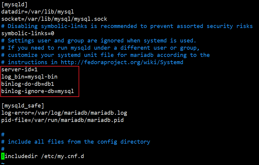Click the word "includedir" on the last line
This screenshot has width=259, height=165.
click(x=21, y=156)
